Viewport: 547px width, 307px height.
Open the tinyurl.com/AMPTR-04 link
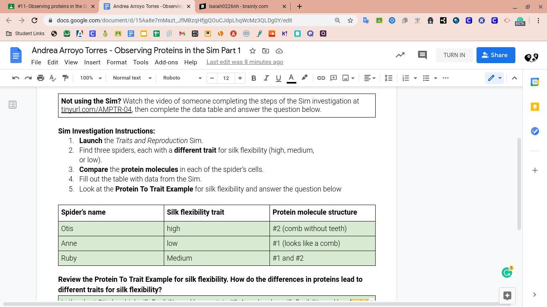(96, 110)
